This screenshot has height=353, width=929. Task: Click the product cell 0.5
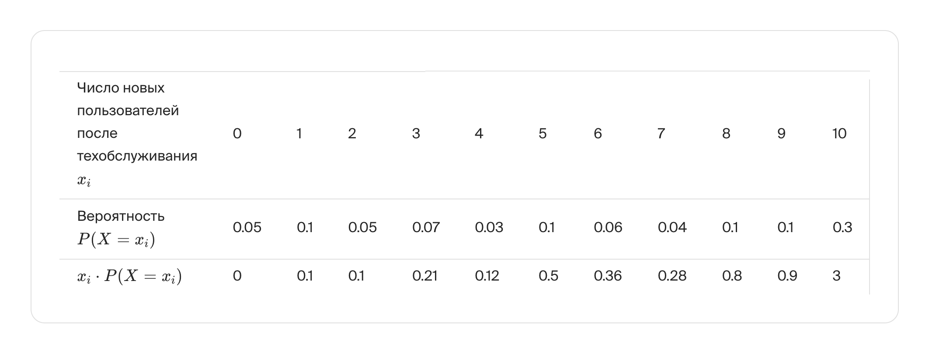click(x=548, y=276)
